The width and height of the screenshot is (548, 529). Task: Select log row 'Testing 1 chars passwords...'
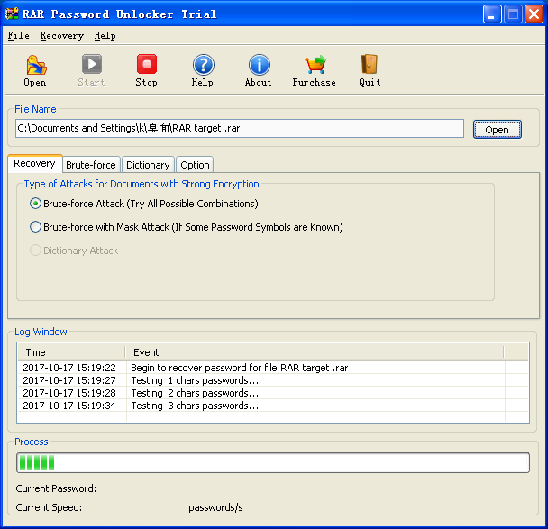pyautogui.click(x=272, y=380)
